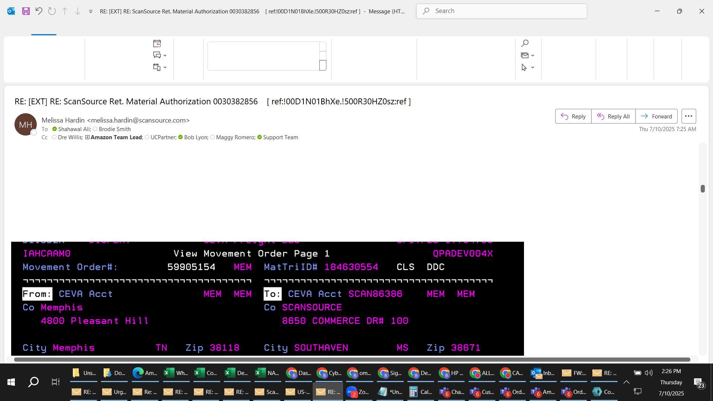
Task: Switch to Chrome window 'HP ...' in taskbar
Action: [x=451, y=373]
